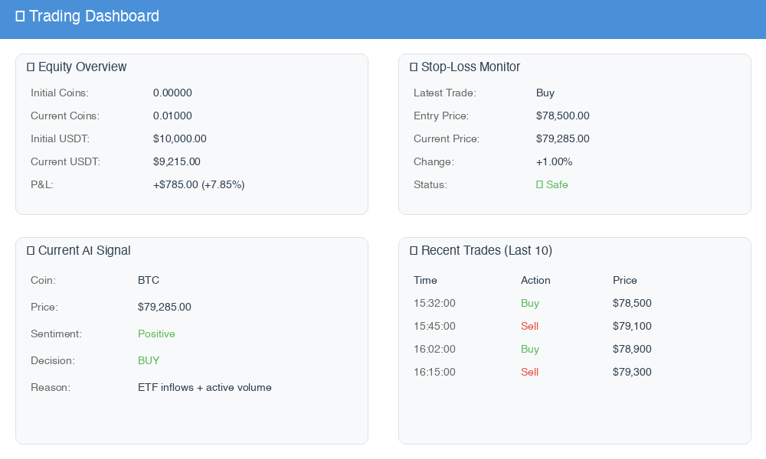Image resolution: width=766 pixels, height=459 pixels.
Task: Select the $79,285.00 current price value
Action: point(563,138)
